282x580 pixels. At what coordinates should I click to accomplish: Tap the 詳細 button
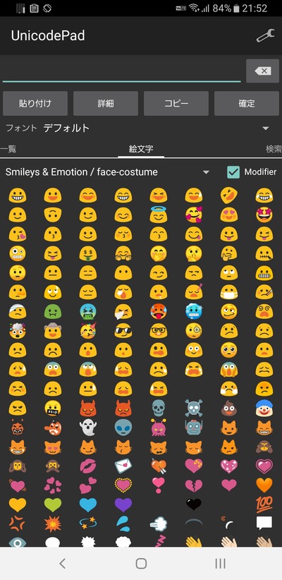(106, 104)
